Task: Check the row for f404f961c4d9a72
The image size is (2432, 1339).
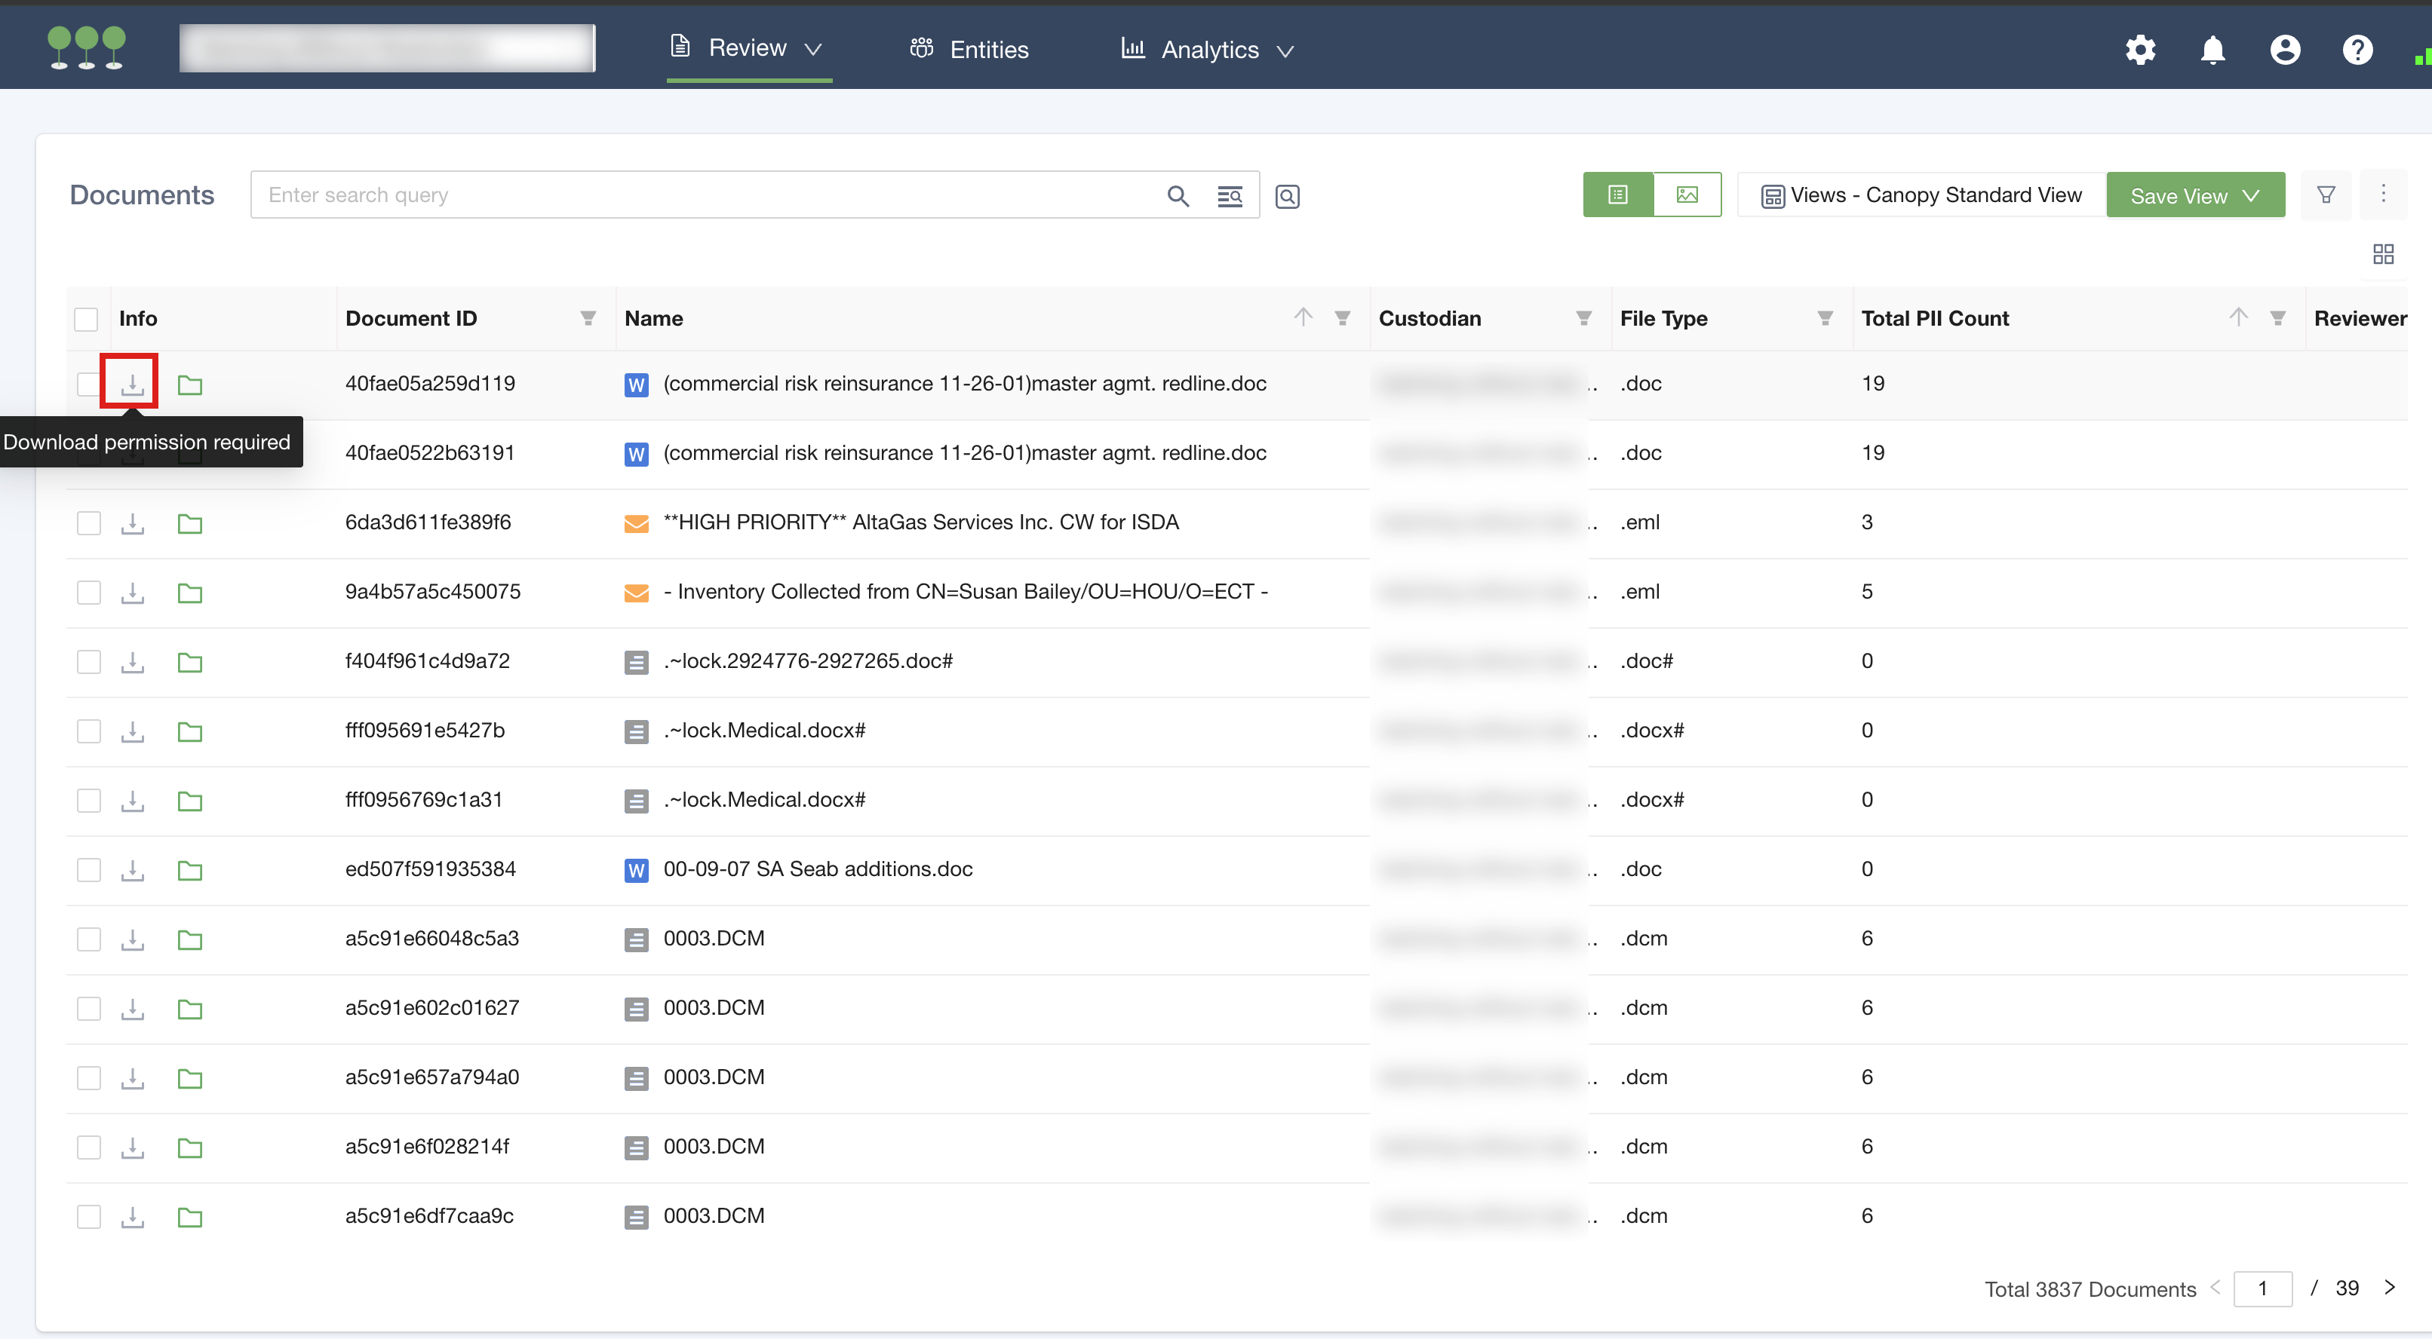Action: [x=89, y=661]
